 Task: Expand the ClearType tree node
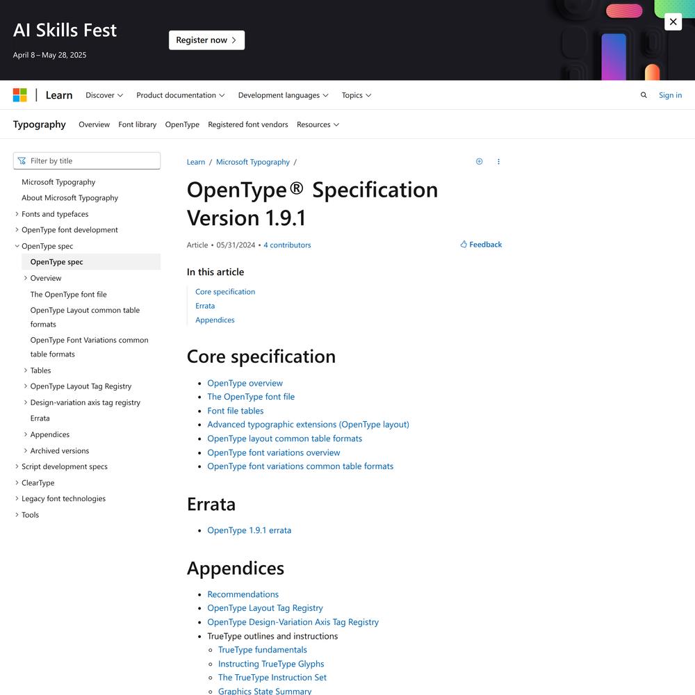[17, 483]
